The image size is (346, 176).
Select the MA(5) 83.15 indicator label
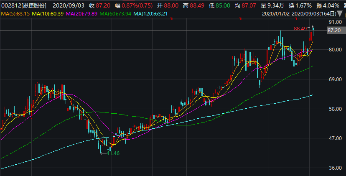15,13
